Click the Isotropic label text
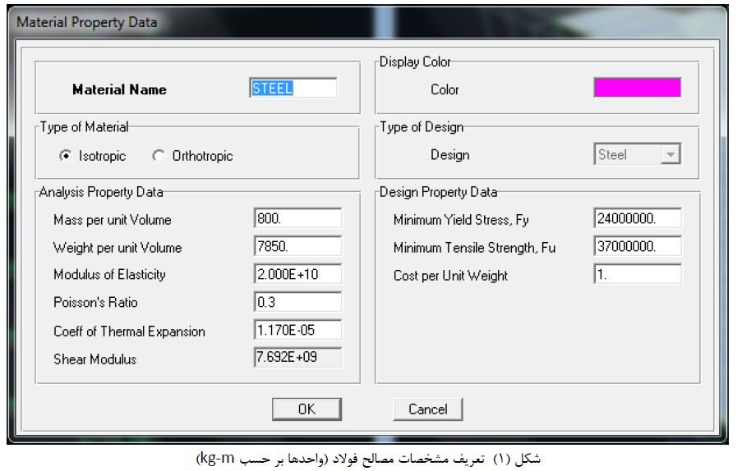The height and width of the screenshot is (471, 742). [102, 156]
